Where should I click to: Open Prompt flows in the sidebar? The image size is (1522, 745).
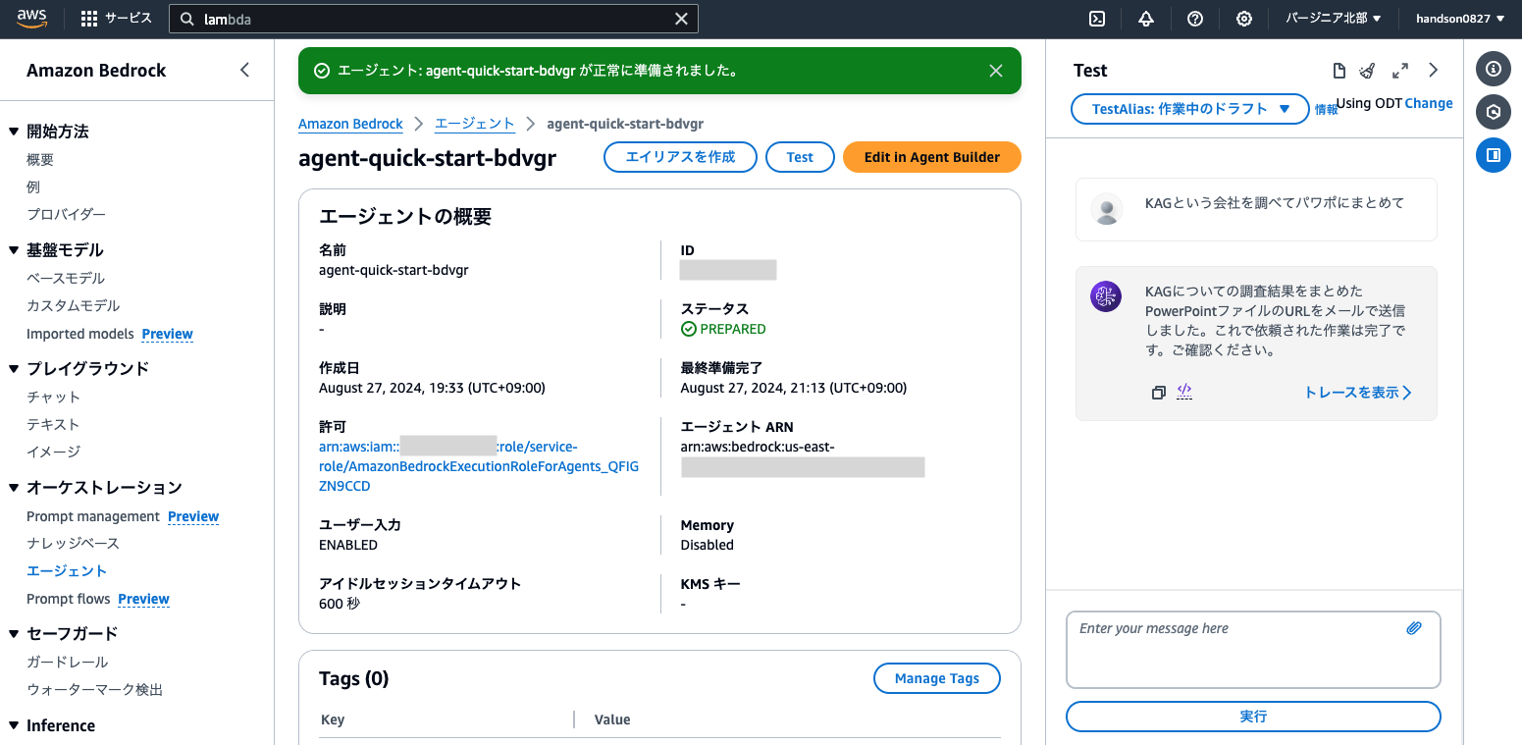[69, 599]
